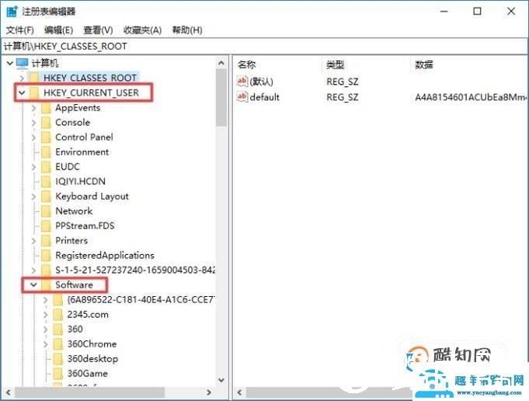Select the Environment tree item
The width and height of the screenshot is (529, 401).
[82, 152]
